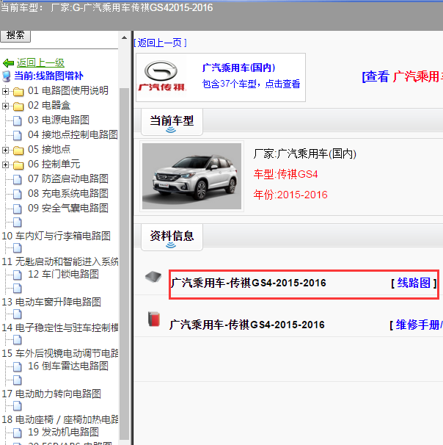
Task: Open 09 安全气囊电路图 entry
Action: [x=68, y=209]
